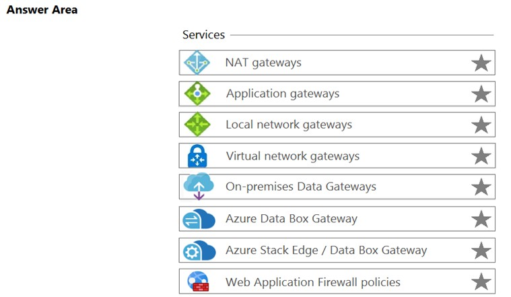Viewport: 511px width, 297px height.
Task: Select Virtual network gateways label
Action: [x=292, y=156]
